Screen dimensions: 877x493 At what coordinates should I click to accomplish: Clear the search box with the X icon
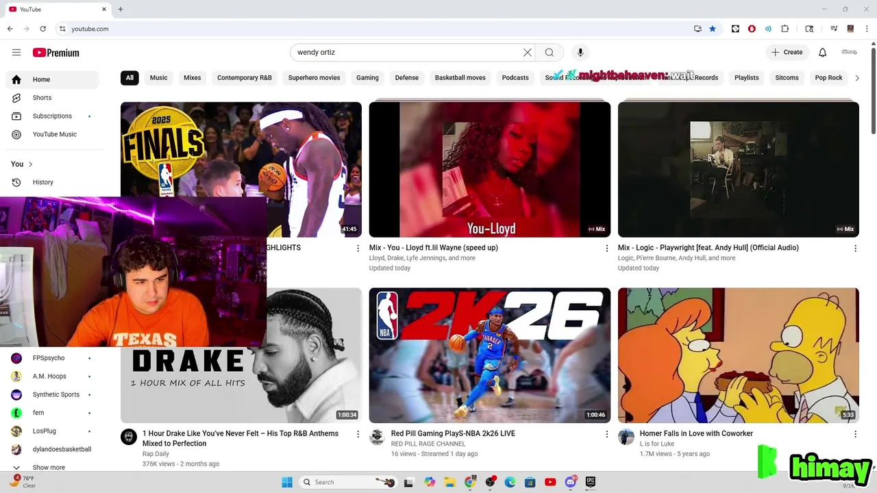click(528, 53)
